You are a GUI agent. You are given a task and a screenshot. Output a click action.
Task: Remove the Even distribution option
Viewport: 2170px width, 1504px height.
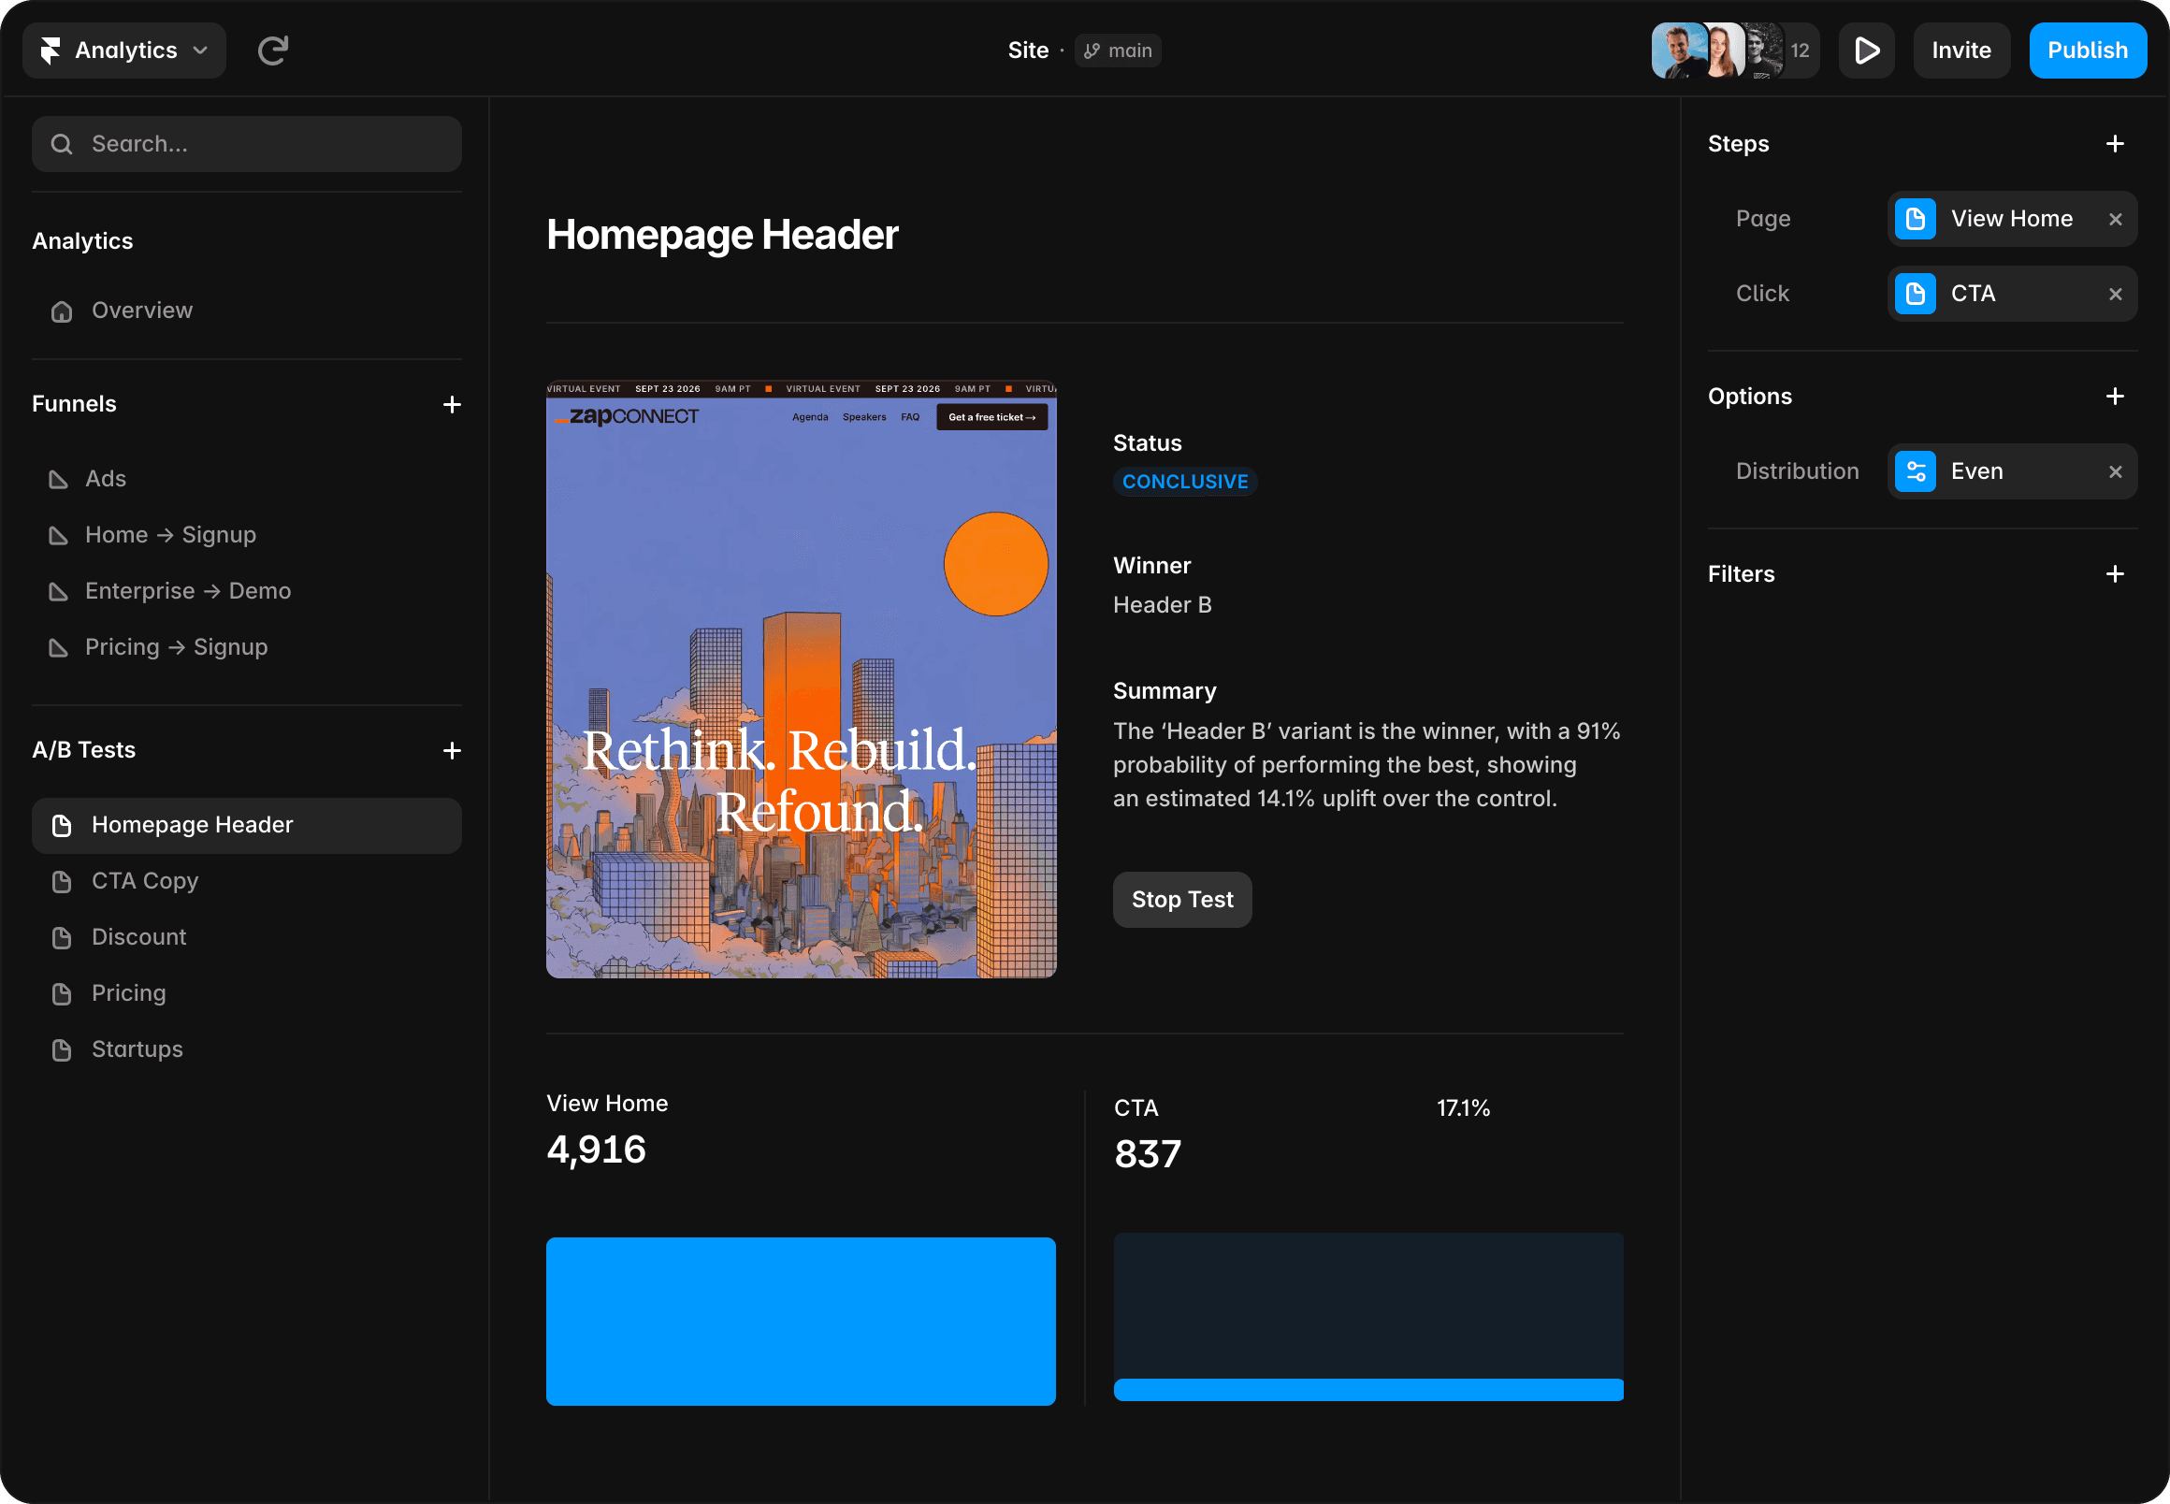[2115, 471]
